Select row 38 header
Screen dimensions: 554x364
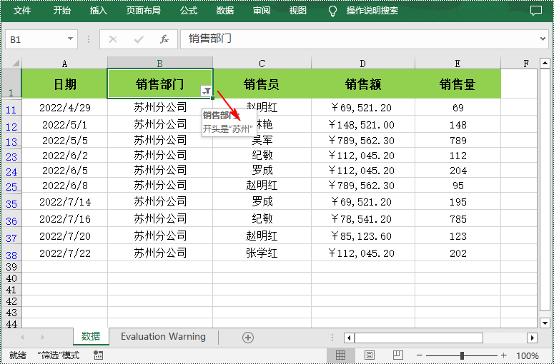pos(11,254)
